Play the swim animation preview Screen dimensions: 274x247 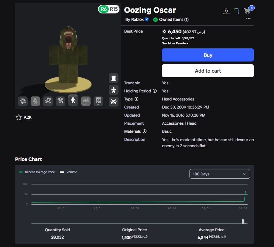point(86,101)
